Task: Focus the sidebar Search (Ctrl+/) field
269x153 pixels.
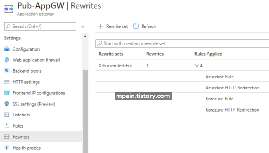Action: click(x=40, y=27)
